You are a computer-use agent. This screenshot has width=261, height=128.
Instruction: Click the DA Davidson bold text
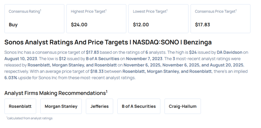(229, 52)
